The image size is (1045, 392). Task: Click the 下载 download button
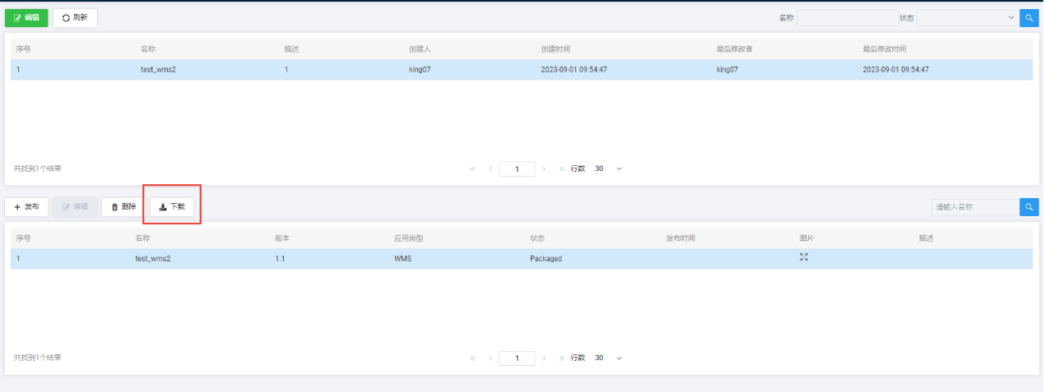172,207
